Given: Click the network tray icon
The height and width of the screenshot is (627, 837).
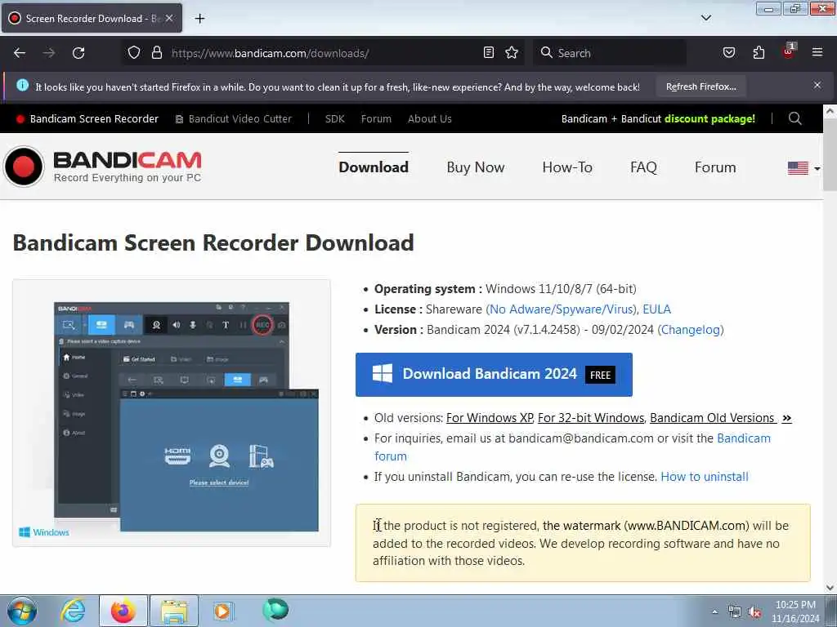Looking at the screenshot, I should pyautogui.click(x=735, y=611).
